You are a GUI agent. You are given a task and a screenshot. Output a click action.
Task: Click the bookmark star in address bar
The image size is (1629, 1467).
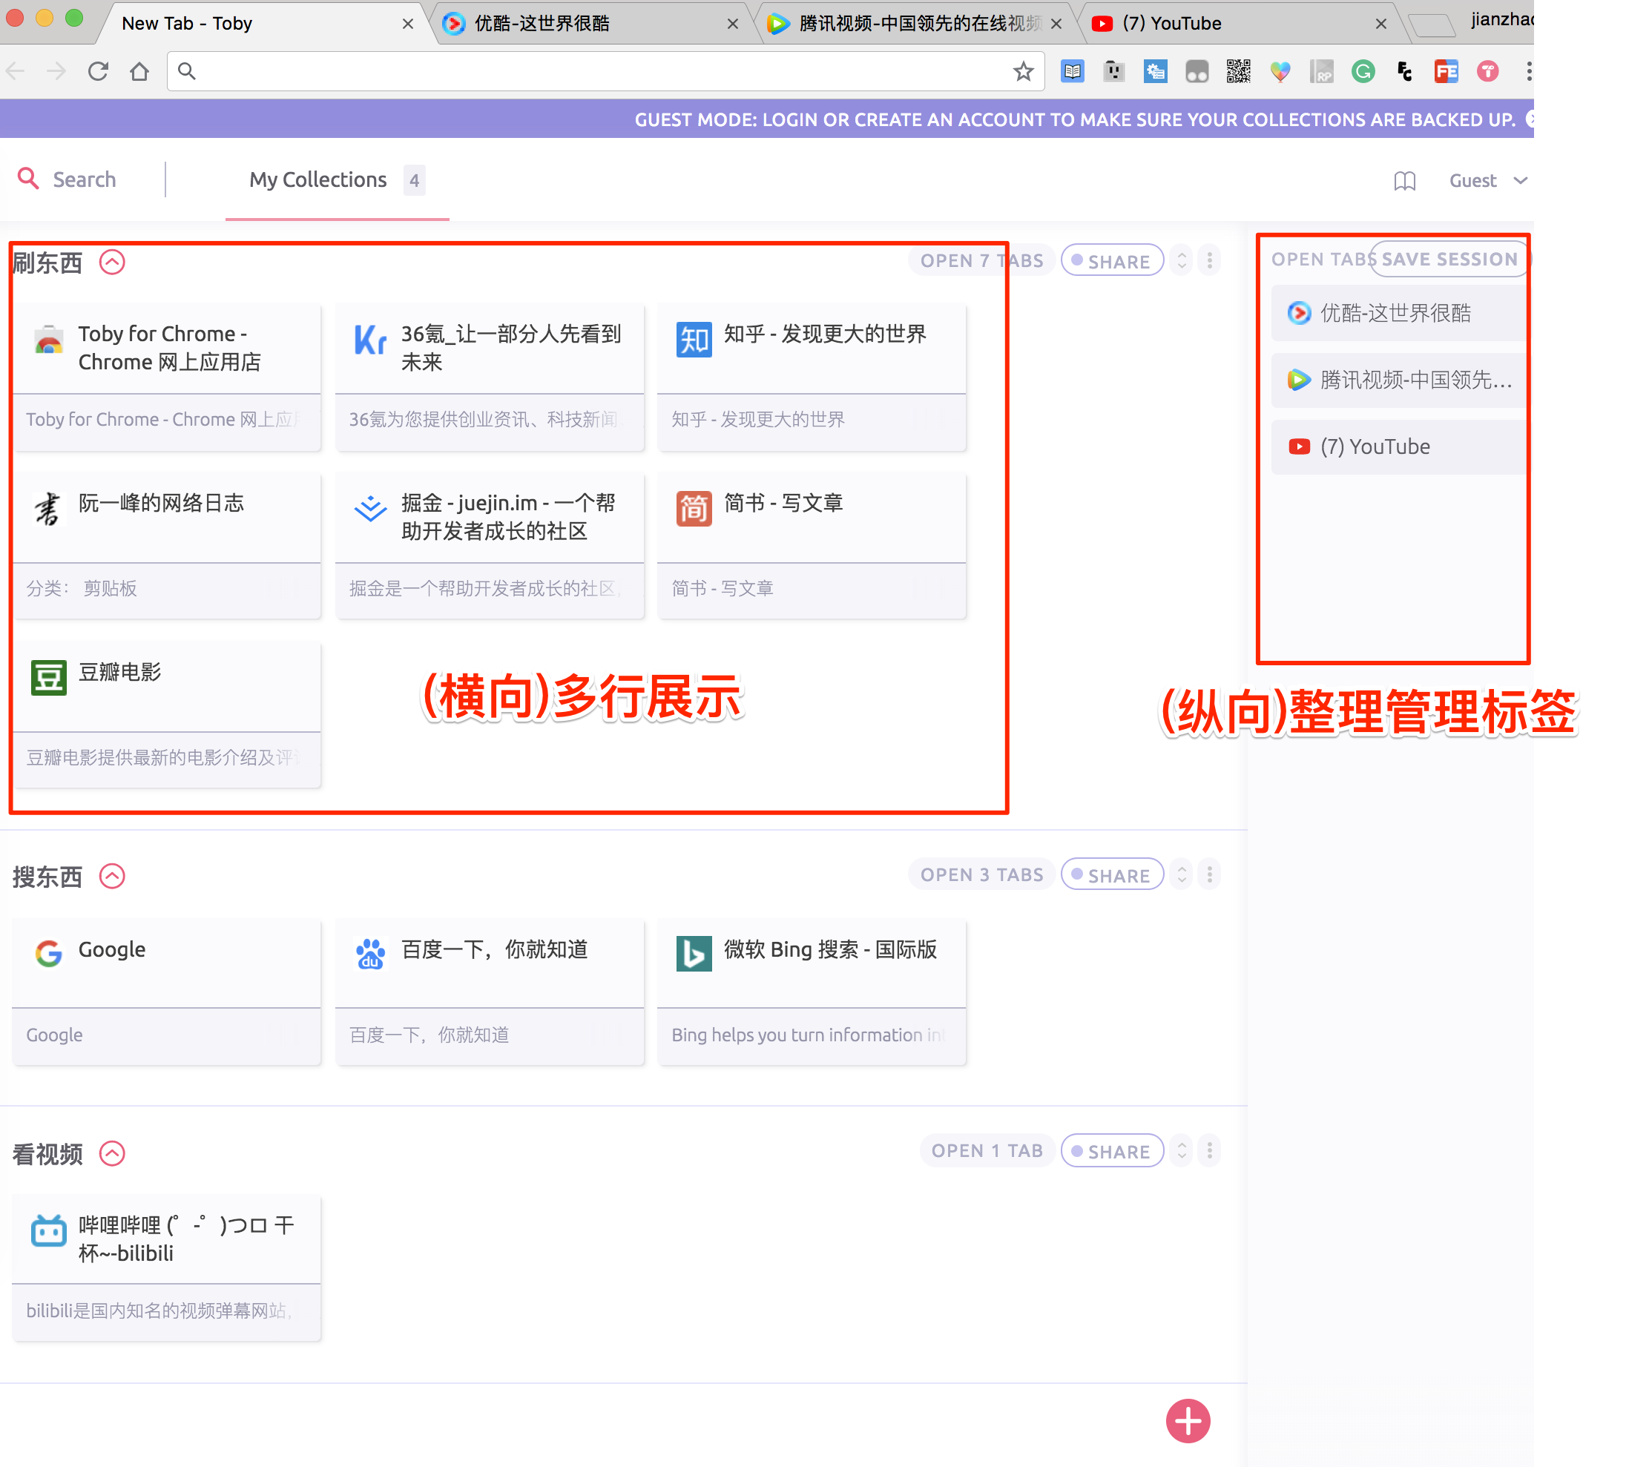tap(1023, 72)
